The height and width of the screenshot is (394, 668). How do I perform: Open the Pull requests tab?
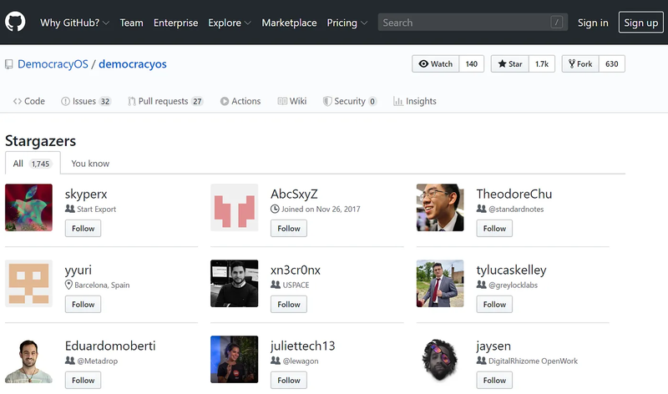(165, 101)
